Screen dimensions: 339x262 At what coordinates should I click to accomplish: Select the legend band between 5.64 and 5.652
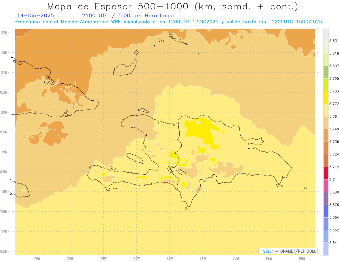(326, 236)
